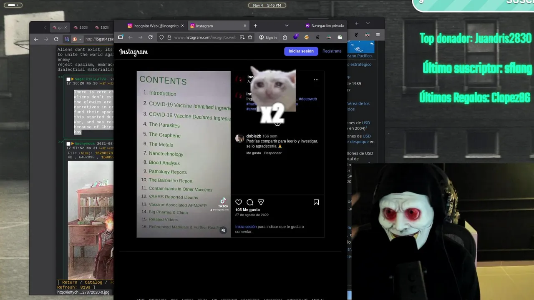Screen dimensions: 534x300
Task: Go back in the Instagram browser window
Action: pos(131,37)
